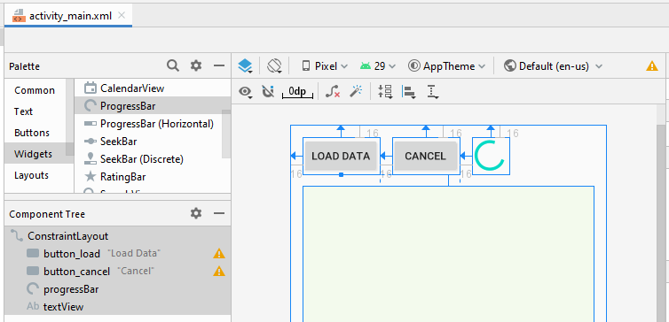This screenshot has height=322, width=669.
Task: Click warning icon beside button_cancel
Action: click(219, 271)
